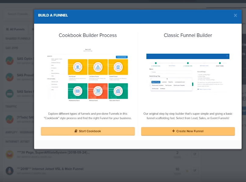Open the 2018 Internet Jetset VSL funnel
The width and height of the screenshot is (246, 182).
[50, 169]
